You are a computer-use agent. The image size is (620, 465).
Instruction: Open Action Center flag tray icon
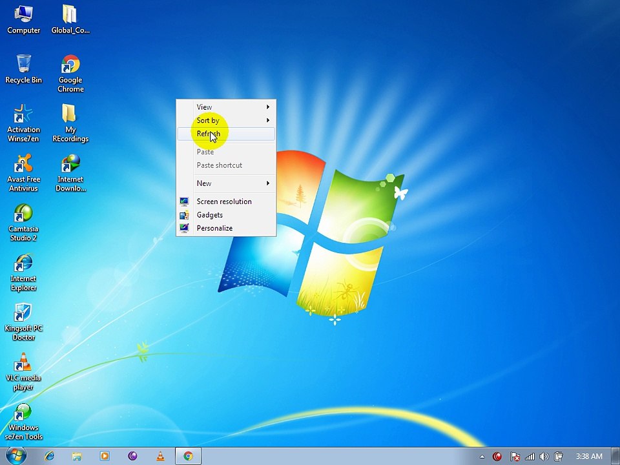515,457
